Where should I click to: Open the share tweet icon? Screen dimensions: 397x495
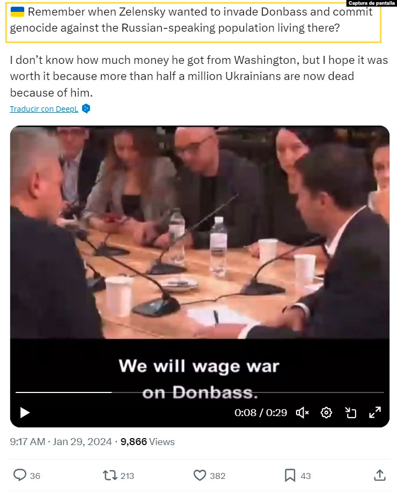point(380,475)
